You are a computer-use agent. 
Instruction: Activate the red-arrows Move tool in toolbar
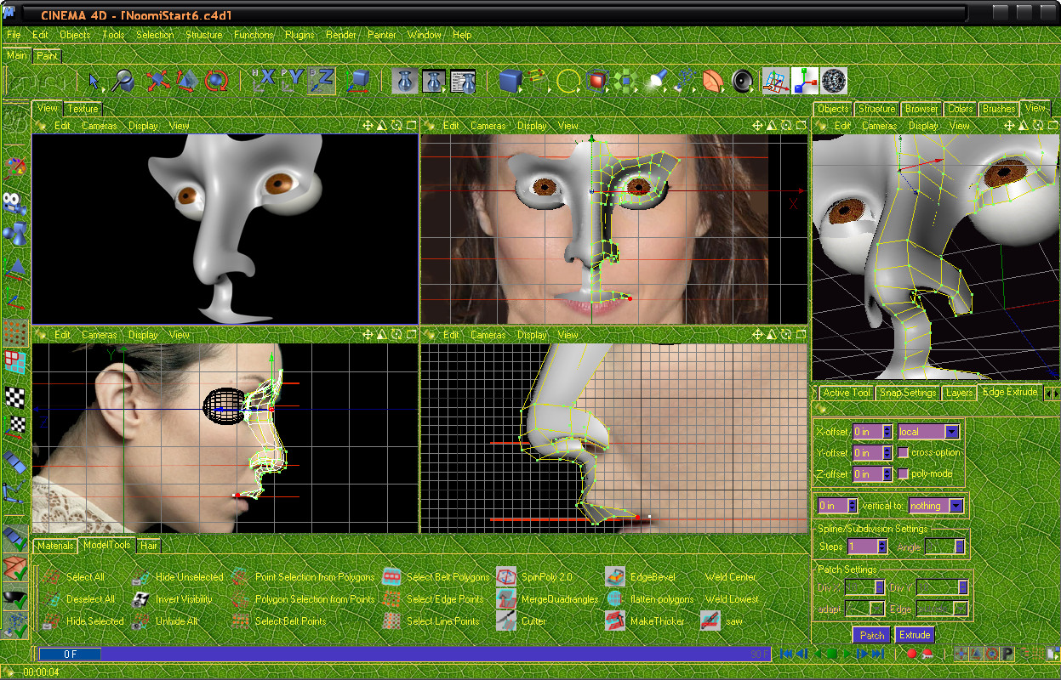(x=157, y=81)
